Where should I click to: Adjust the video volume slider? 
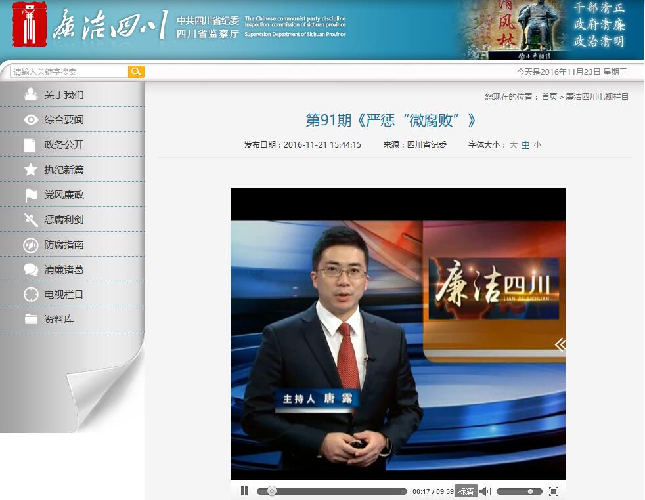pos(519,491)
